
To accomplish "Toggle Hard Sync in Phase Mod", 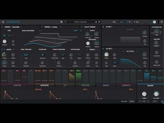I will 42,55.
